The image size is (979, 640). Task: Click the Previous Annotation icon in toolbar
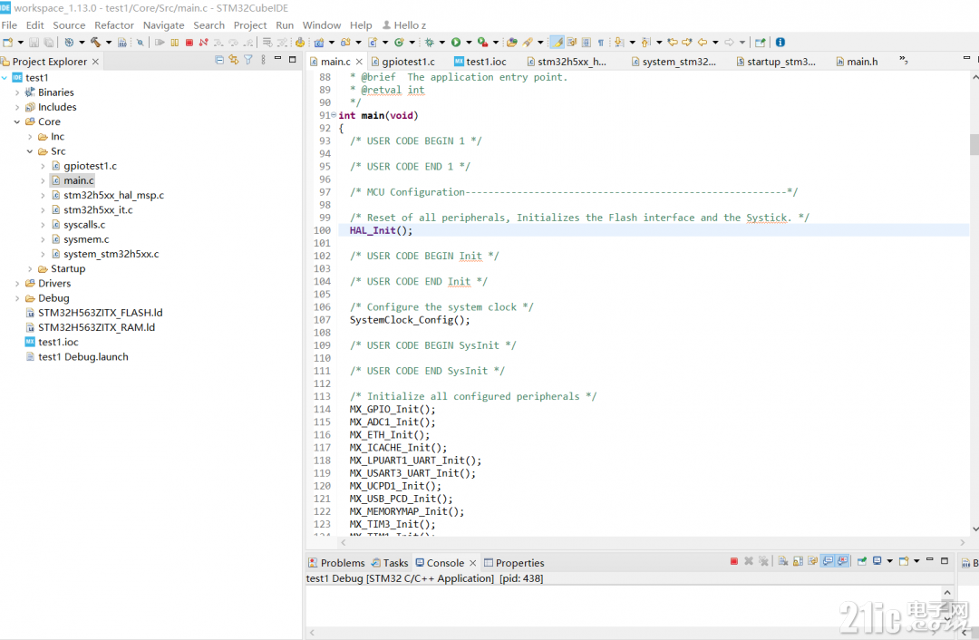point(645,43)
